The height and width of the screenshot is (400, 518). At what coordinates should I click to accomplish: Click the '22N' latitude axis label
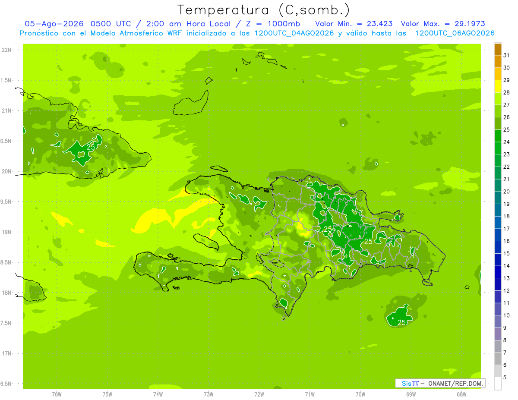tap(6, 50)
